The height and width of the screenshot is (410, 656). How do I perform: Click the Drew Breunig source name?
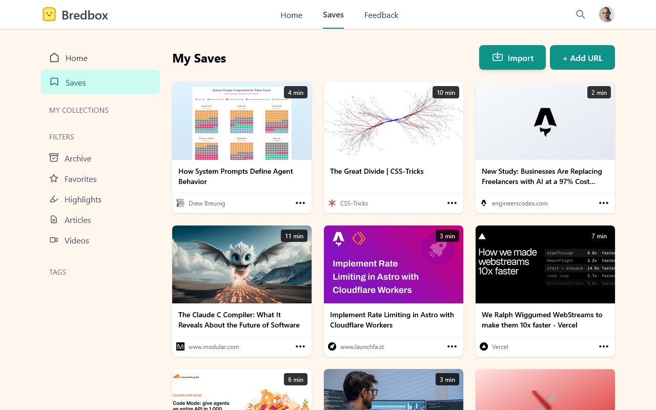207,203
